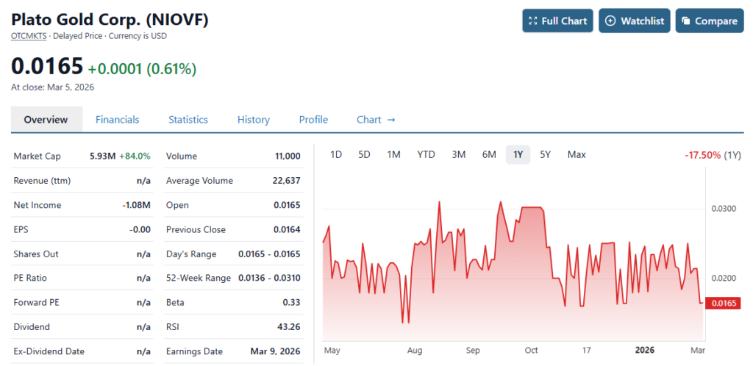This screenshot has width=753, height=366.
Task: Click the OTCMKTS exchange link
Action: point(28,35)
